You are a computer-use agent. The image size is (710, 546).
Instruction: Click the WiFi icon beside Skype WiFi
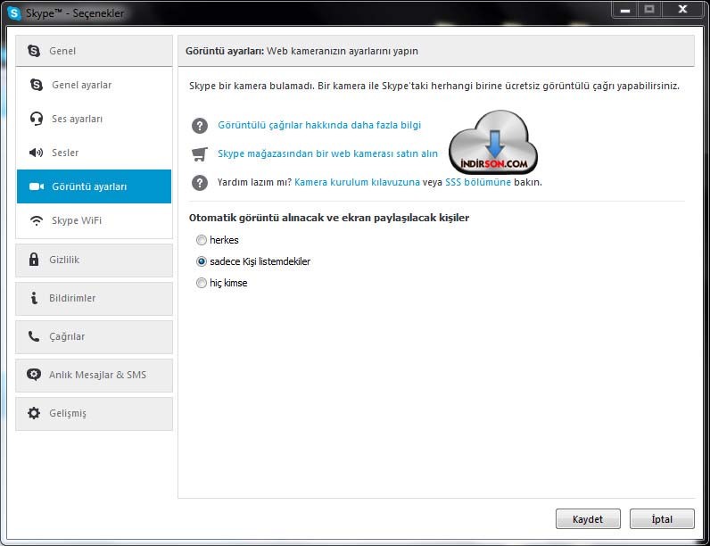[x=37, y=220]
